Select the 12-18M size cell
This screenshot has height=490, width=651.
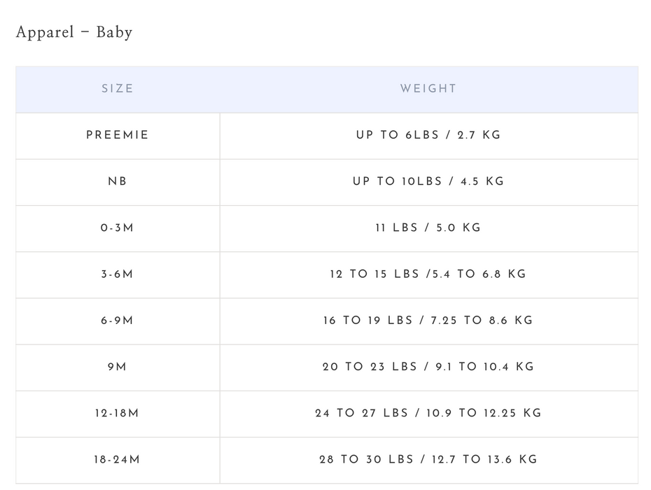click(118, 413)
